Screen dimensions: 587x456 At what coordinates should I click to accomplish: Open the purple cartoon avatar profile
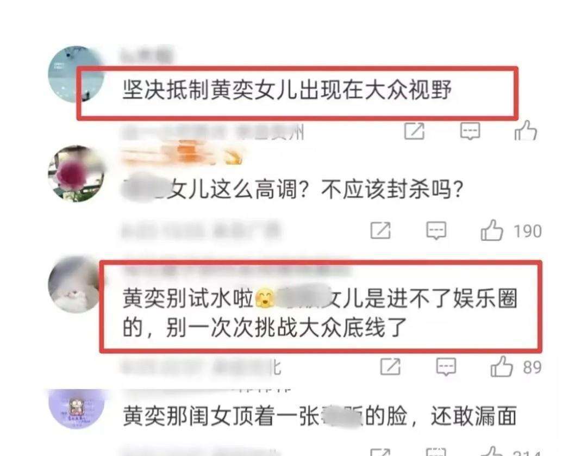tap(77, 409)
